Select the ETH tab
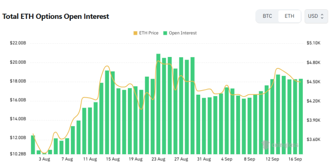331x162 pixels. pyautogui.click(x=289, y=16)
